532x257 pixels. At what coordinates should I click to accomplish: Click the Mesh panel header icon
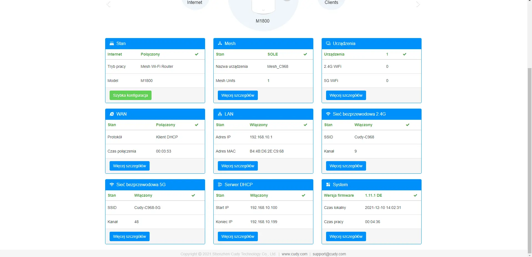[x=220, y=43]
